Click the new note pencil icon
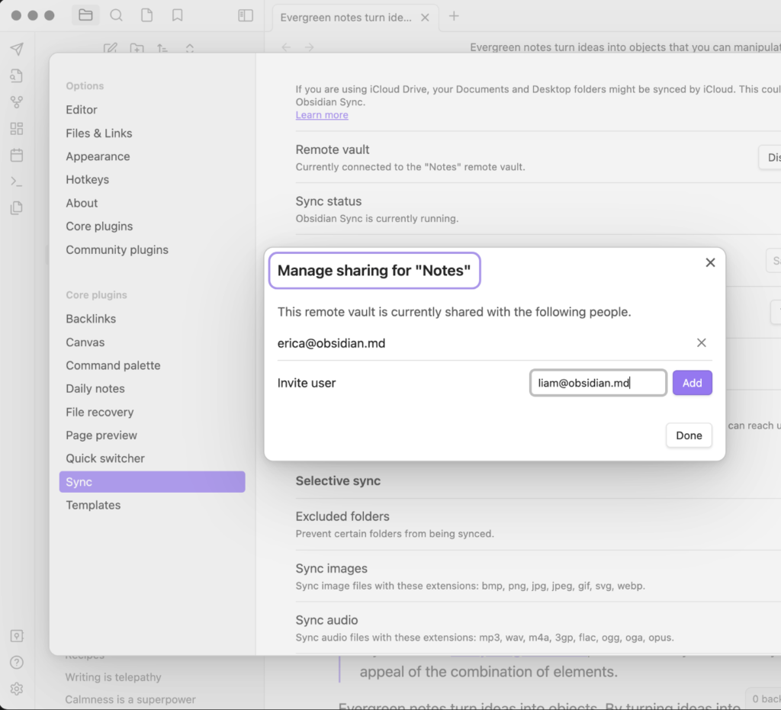 point(110,48)
